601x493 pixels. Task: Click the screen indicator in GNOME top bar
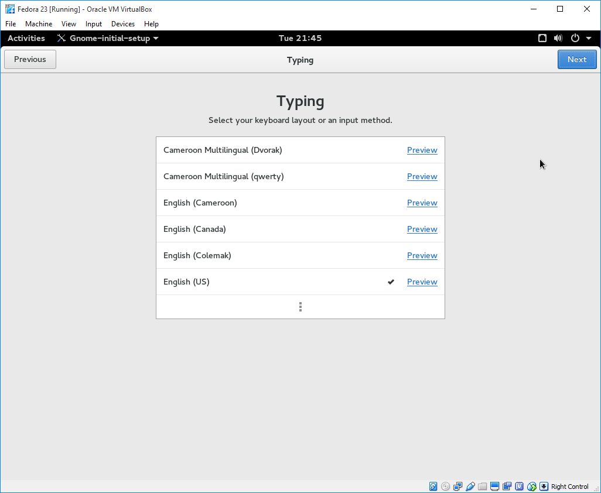pyautogui.click(x=542, y=38)
